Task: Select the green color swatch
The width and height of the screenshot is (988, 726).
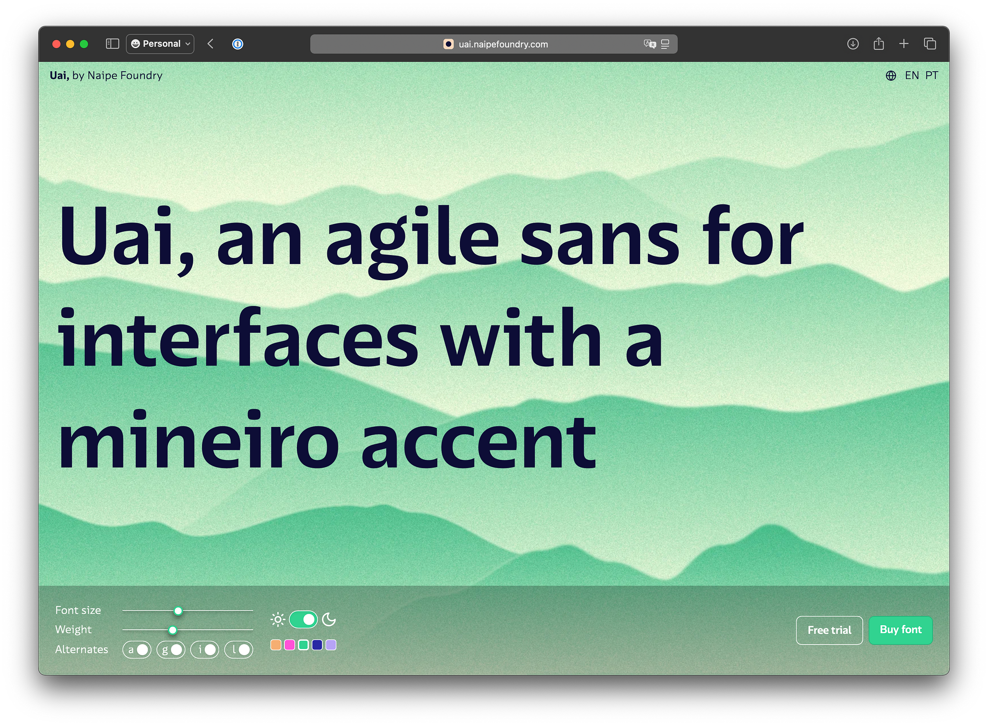Action: tap(303, 645)
